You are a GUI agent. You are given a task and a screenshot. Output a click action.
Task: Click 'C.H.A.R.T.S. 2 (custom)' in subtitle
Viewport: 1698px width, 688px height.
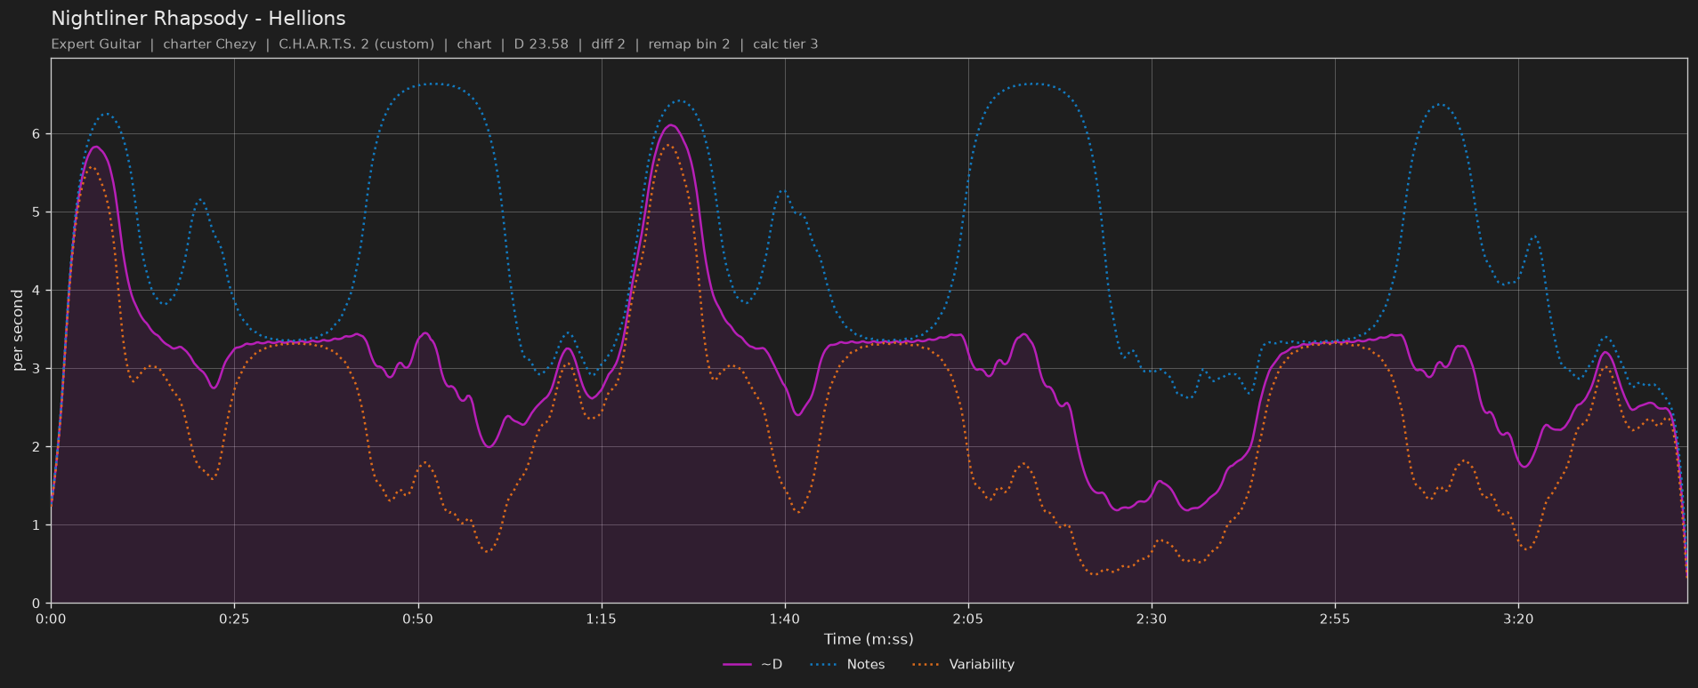pyautogui.click(x=357, y=44)
